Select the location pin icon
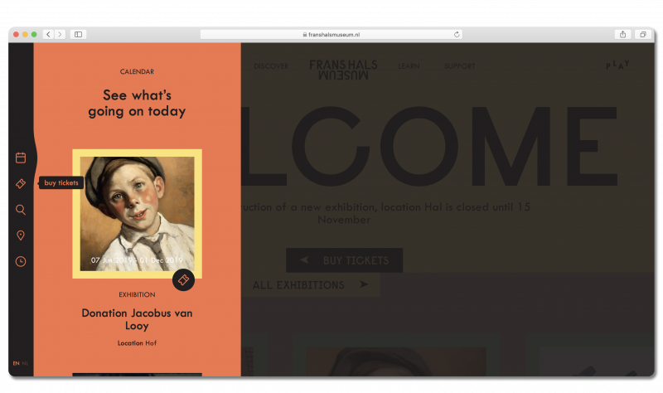Screen dimensions: 663x393 tap(21, 235)
